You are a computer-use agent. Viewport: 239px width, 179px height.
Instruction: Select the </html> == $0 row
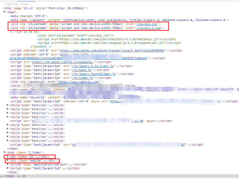pyautogui.click(x=120, y=176)
